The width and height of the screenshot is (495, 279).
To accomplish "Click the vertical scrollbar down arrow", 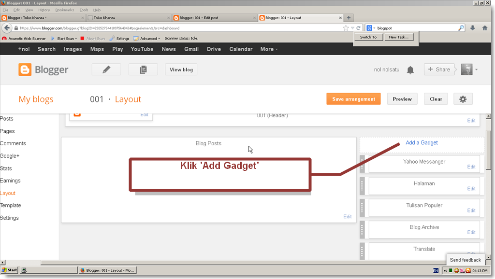I will point(488,257).
